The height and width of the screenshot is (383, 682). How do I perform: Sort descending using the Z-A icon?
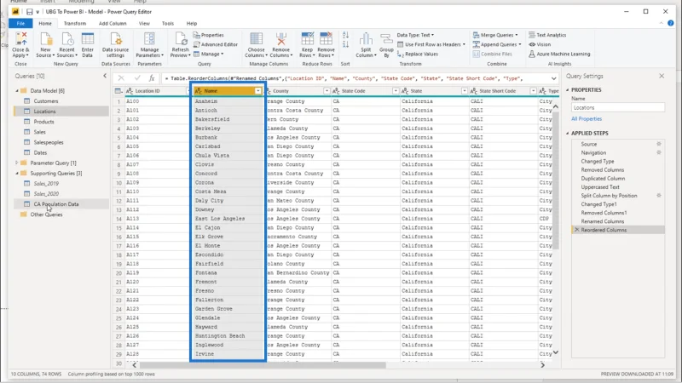345,44
